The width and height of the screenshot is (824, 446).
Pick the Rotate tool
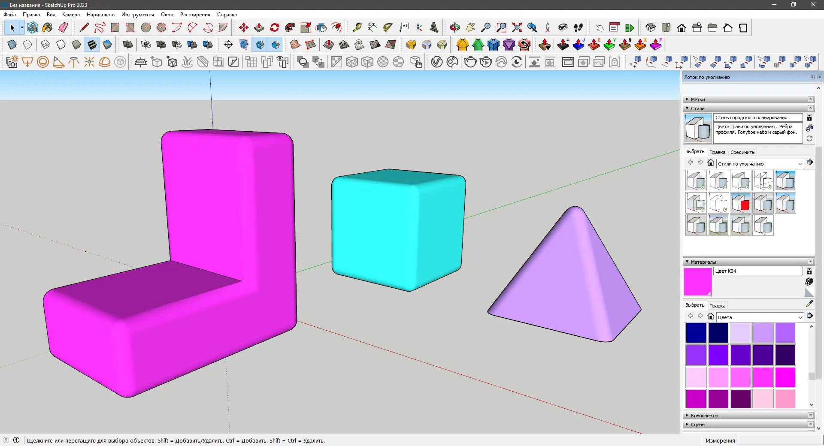click(x=275, y=28)
